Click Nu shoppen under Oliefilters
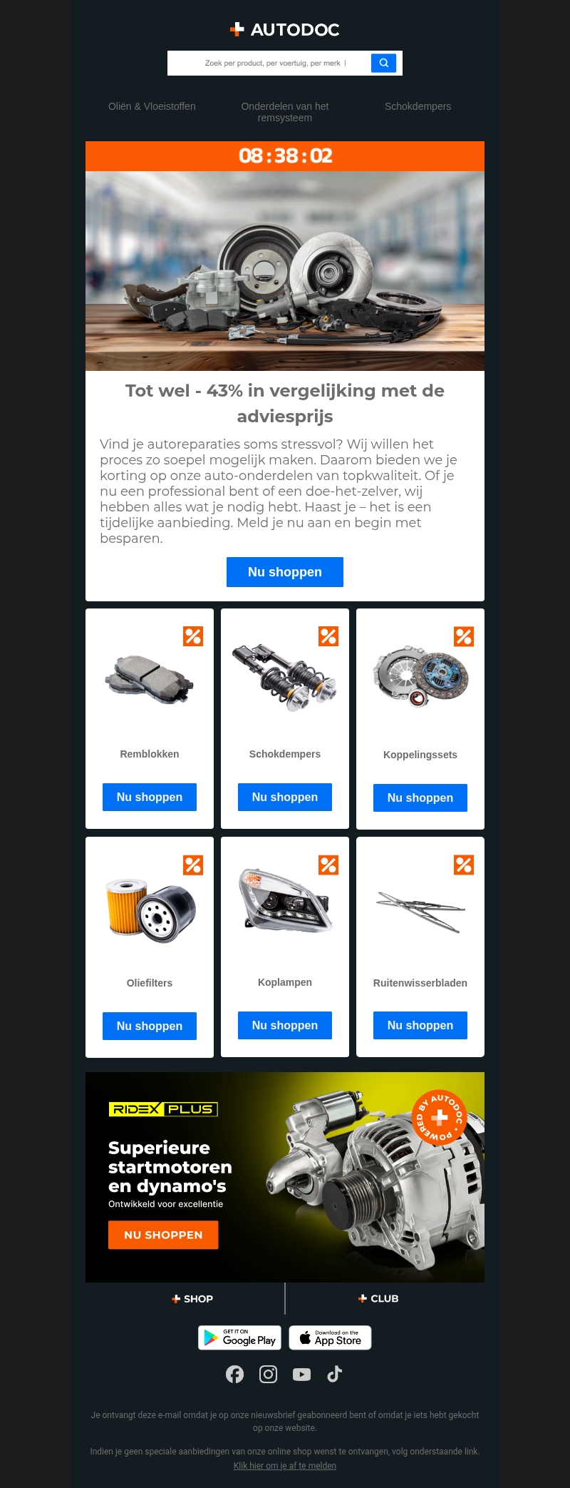Image resolution: width=570 pixels, height=1488 pixels. point(150,1026)
